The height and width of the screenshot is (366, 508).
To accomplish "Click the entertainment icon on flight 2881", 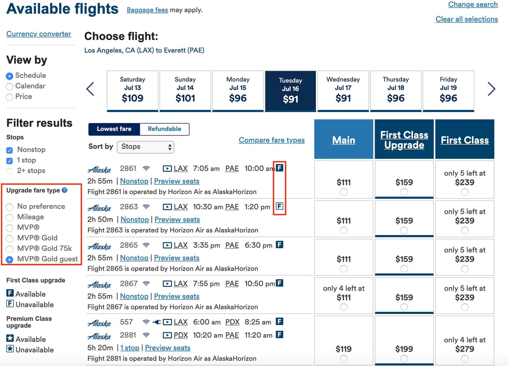I will pos(167,335).
